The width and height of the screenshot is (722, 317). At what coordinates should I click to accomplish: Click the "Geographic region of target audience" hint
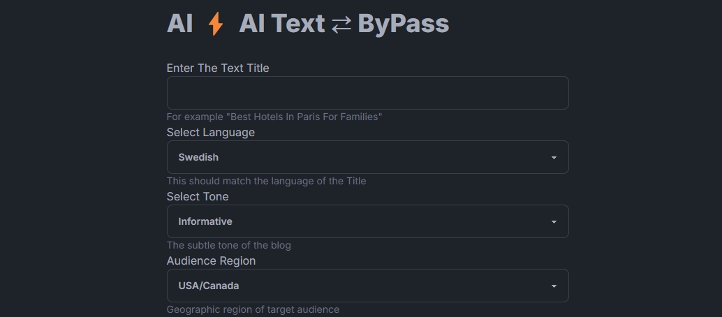(x=253, y=309)
